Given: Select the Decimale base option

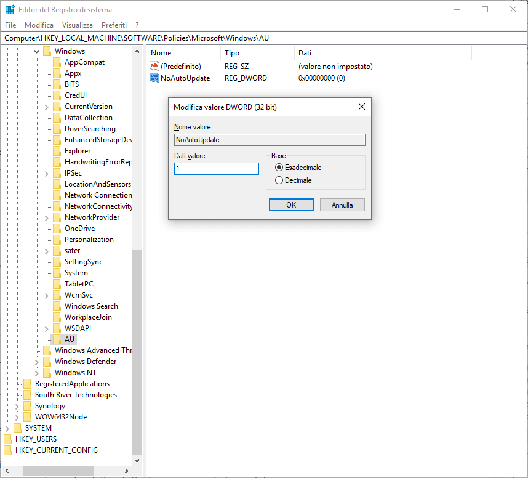Looking at the screenshot, I should click(294, 180).
